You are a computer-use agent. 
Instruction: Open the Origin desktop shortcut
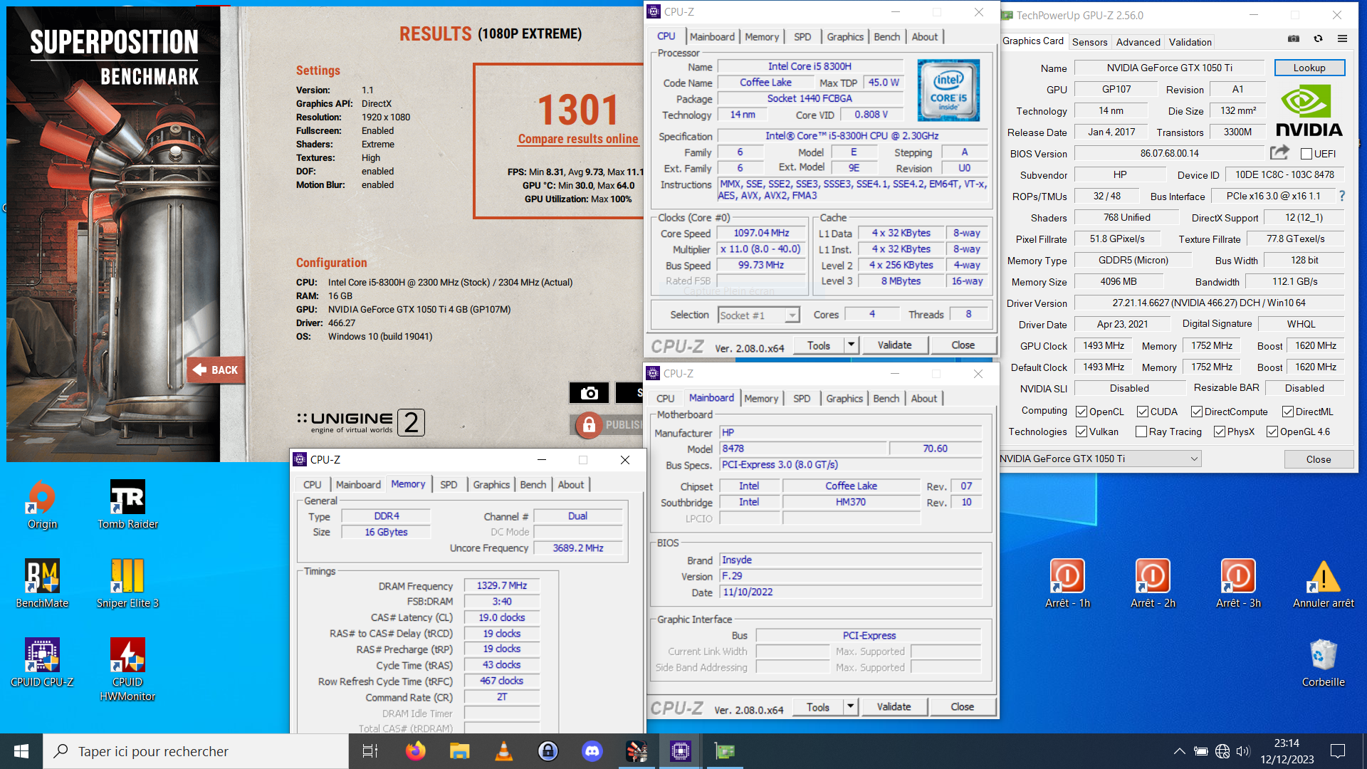click(x=42, y=505)
